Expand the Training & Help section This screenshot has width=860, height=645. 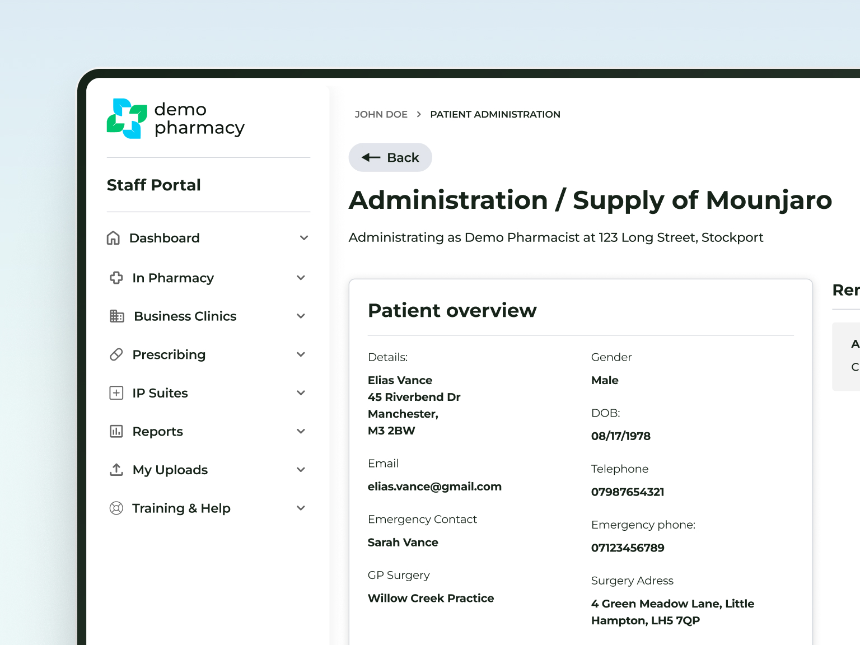pos(301,508)
